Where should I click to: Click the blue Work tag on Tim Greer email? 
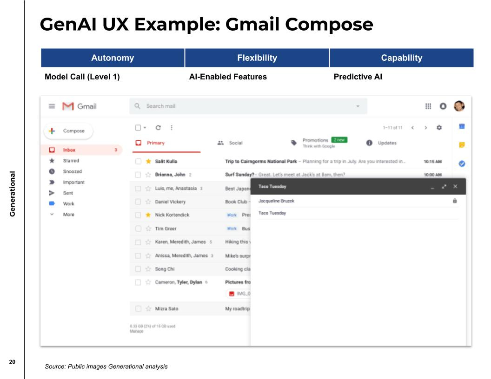232,229
